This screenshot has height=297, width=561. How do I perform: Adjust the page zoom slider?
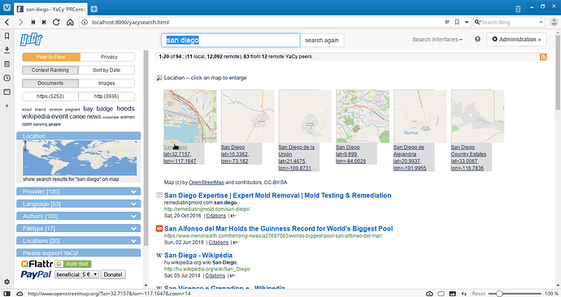[x=515, y=294]
